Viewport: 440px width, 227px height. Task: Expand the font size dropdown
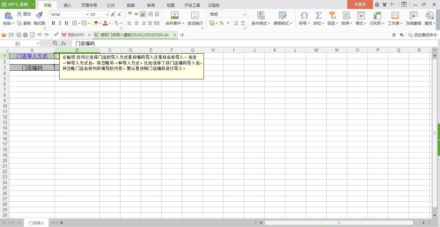click(x=107, y=14)
